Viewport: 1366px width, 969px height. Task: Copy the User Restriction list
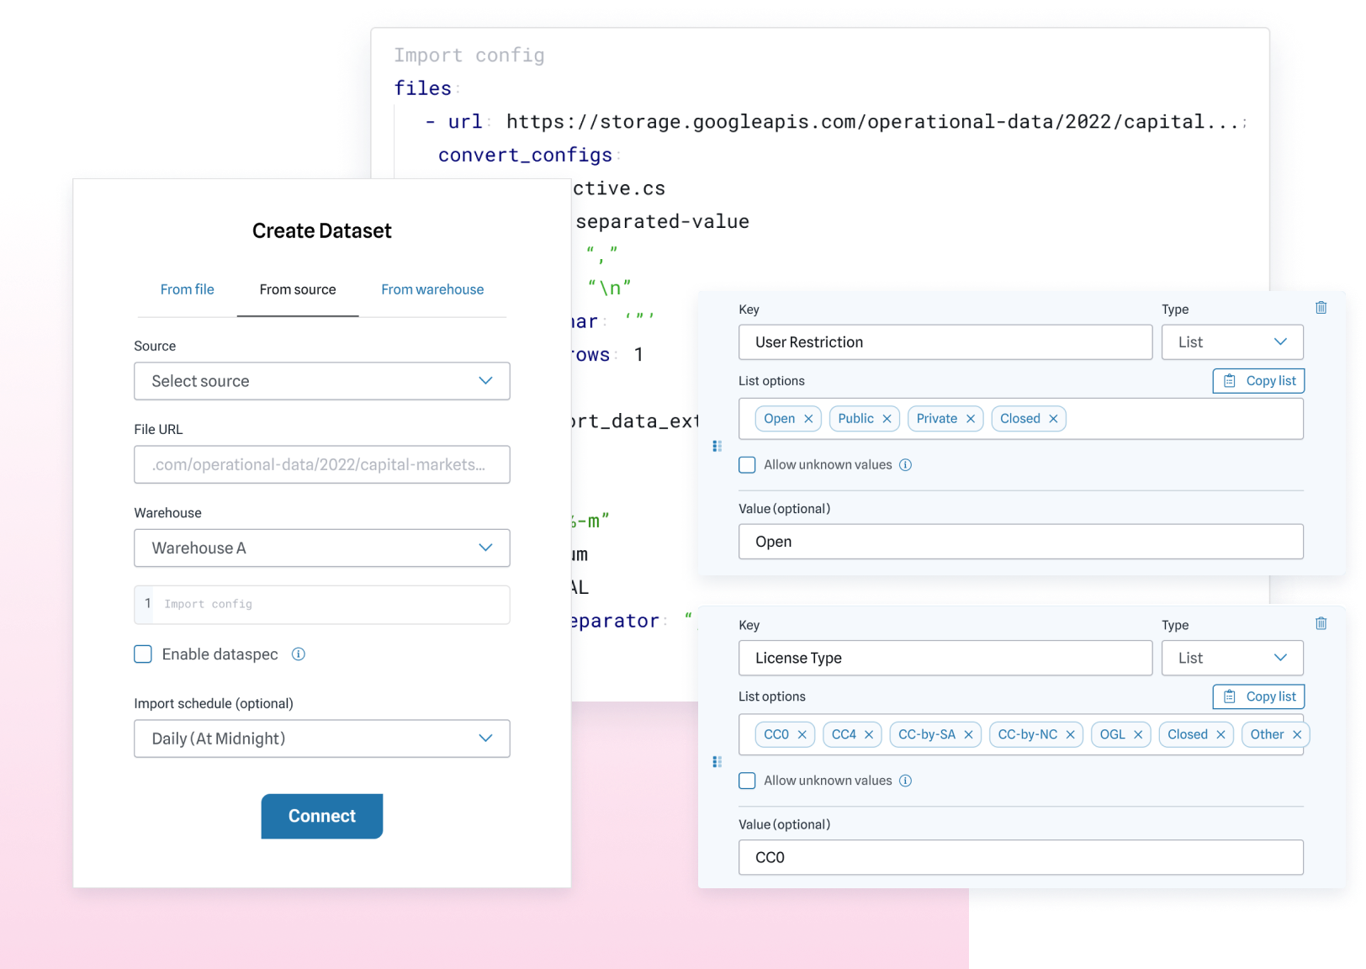1258,380
